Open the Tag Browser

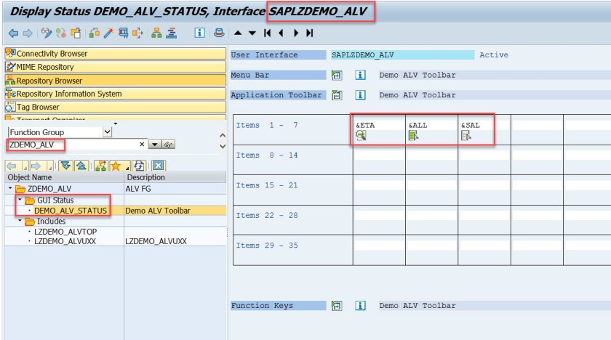tap(116, 107)
